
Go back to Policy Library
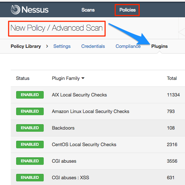(26, 46)
